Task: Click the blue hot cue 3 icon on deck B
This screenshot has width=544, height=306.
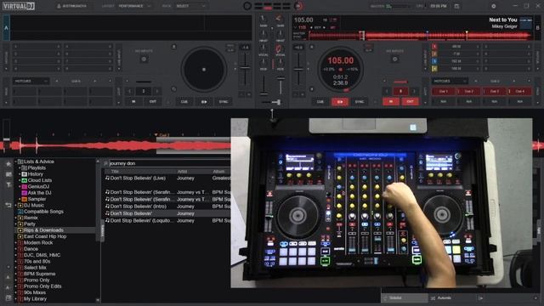Action: tap(434, 61)
